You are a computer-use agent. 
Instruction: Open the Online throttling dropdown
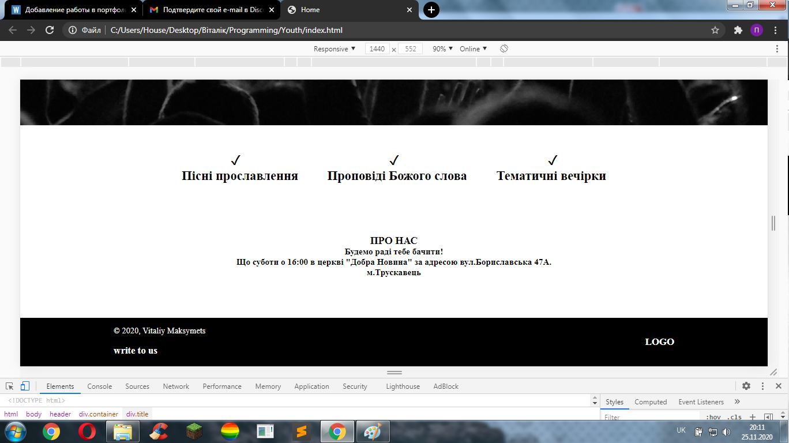coord(473,49)
